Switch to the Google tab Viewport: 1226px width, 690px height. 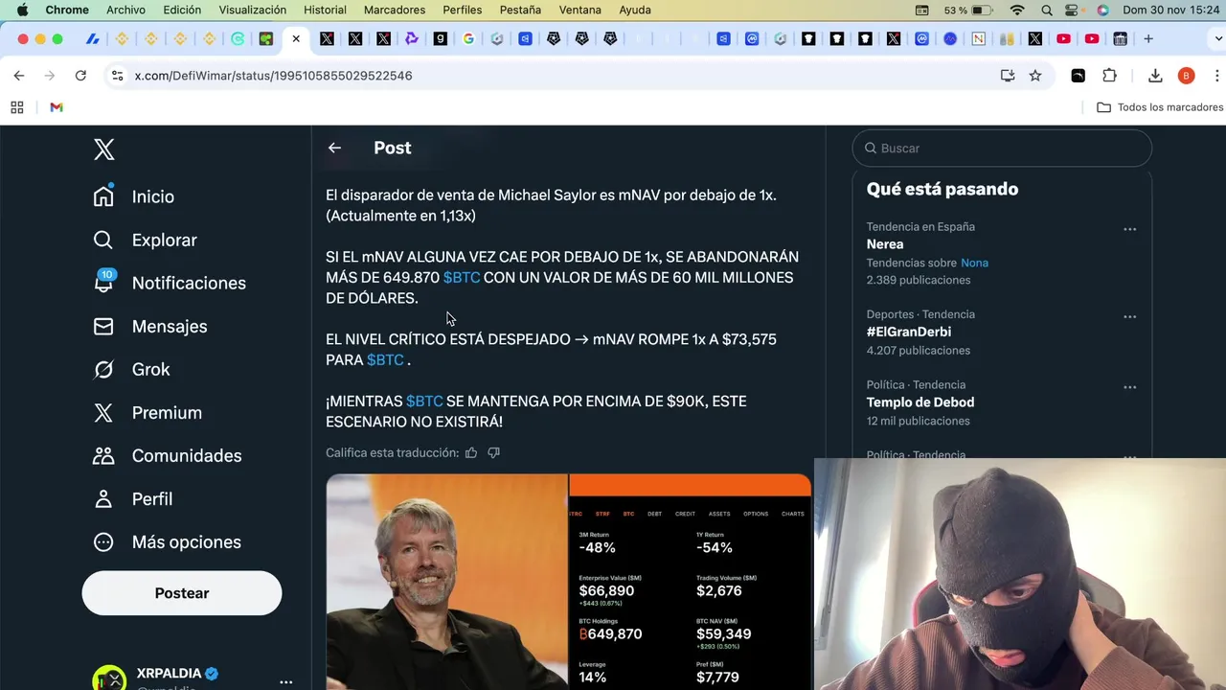(x=468, y=39)
